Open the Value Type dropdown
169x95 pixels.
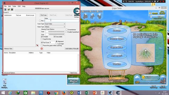point(55,27)
